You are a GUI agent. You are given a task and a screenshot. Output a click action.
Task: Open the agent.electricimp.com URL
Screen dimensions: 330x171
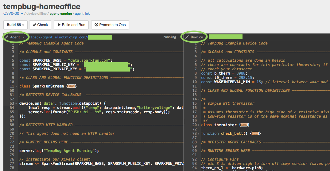coord(57,37)
